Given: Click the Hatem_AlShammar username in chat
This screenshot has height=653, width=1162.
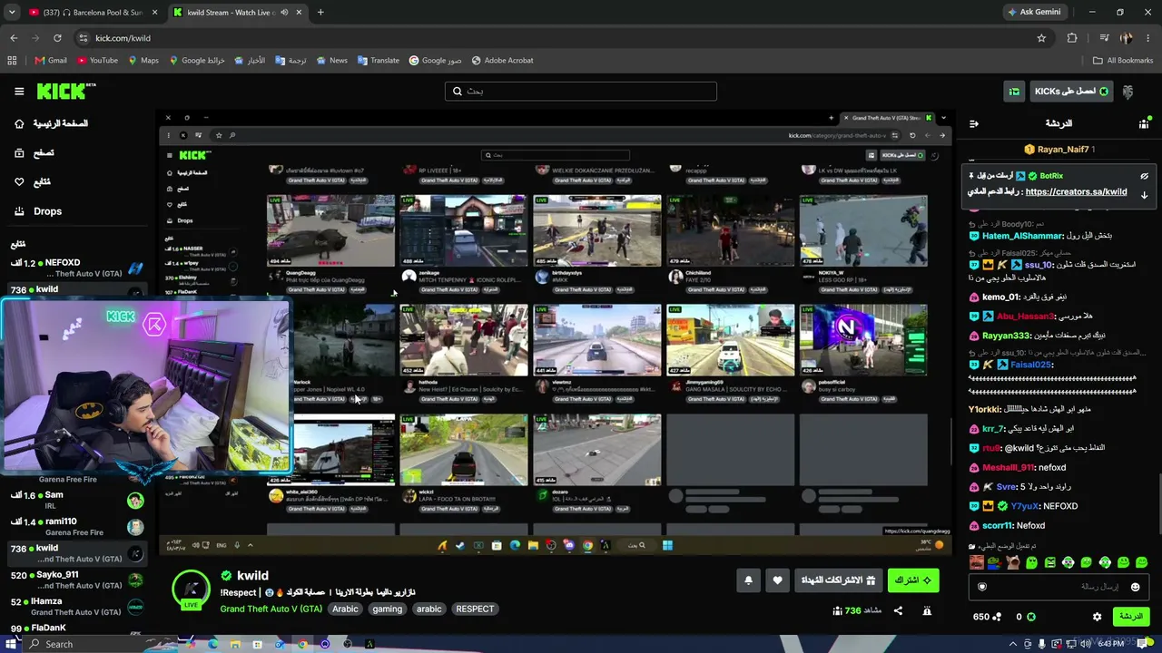Looking at the screenshot, I should [1022, 236].
